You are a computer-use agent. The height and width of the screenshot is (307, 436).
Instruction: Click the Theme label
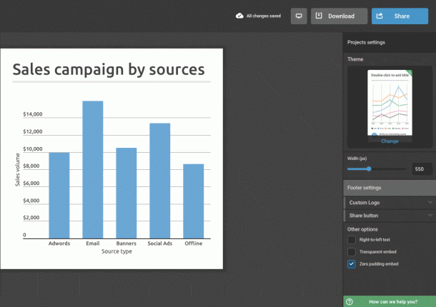coord(355,59)
